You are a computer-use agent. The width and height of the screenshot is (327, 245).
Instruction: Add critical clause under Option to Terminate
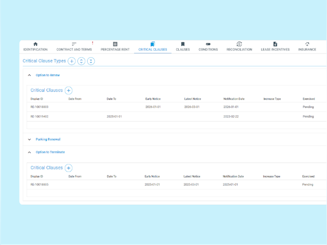69,168
